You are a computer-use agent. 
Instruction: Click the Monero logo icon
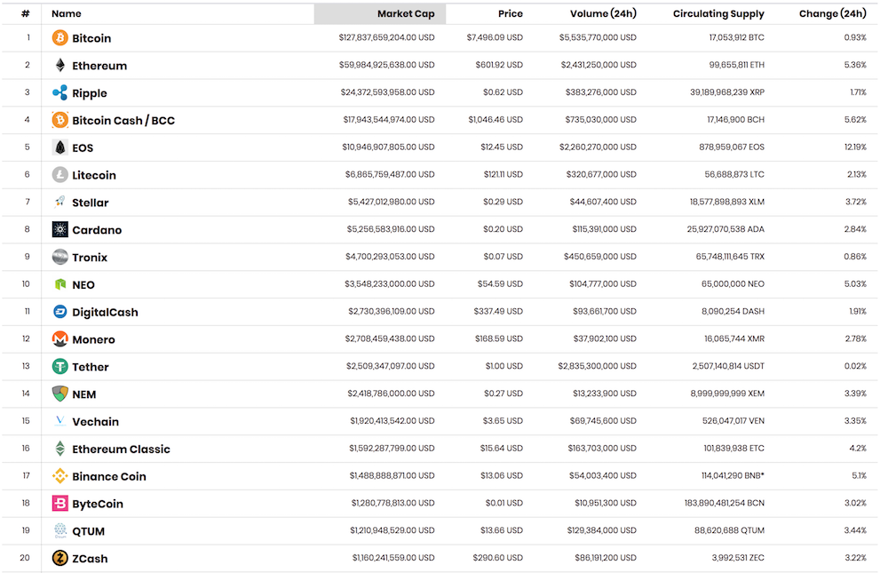point(60,339)
